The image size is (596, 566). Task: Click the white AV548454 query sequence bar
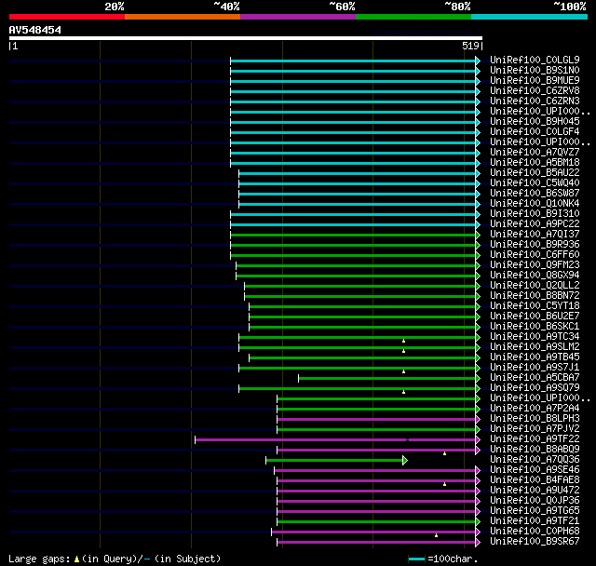[246, 38]
